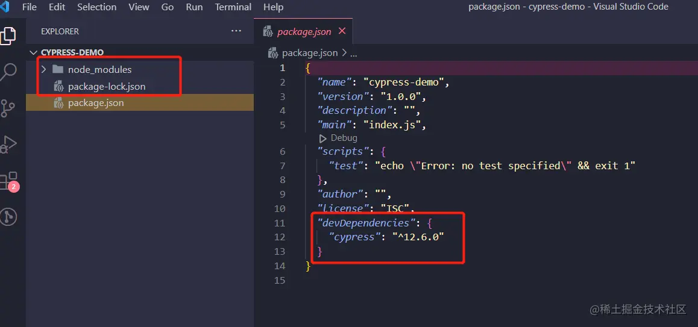Click the "1.0.0" version value
The image size is (698, 327).
pos(402,96)
